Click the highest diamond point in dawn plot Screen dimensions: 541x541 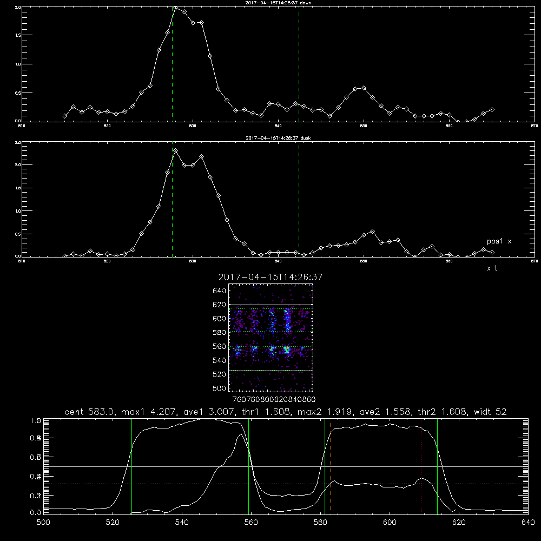pyautogui.click(x=176, y=8)
